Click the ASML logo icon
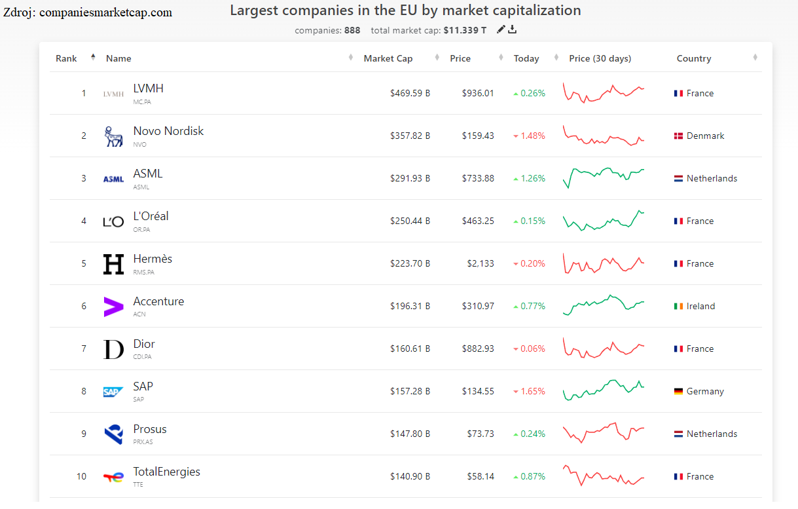Screen dimensions: 798x509 point(113,179)
